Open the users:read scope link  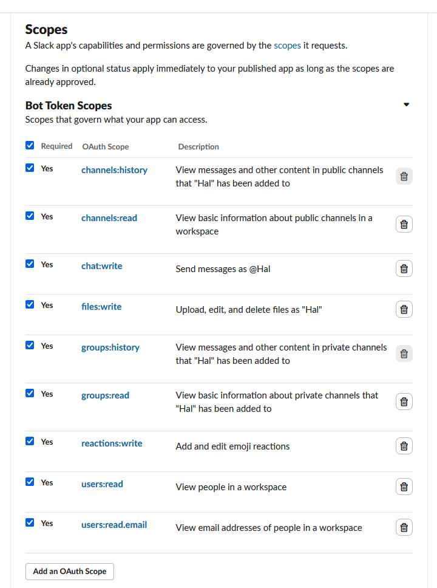pyautogui.click(x=102, y=484)
